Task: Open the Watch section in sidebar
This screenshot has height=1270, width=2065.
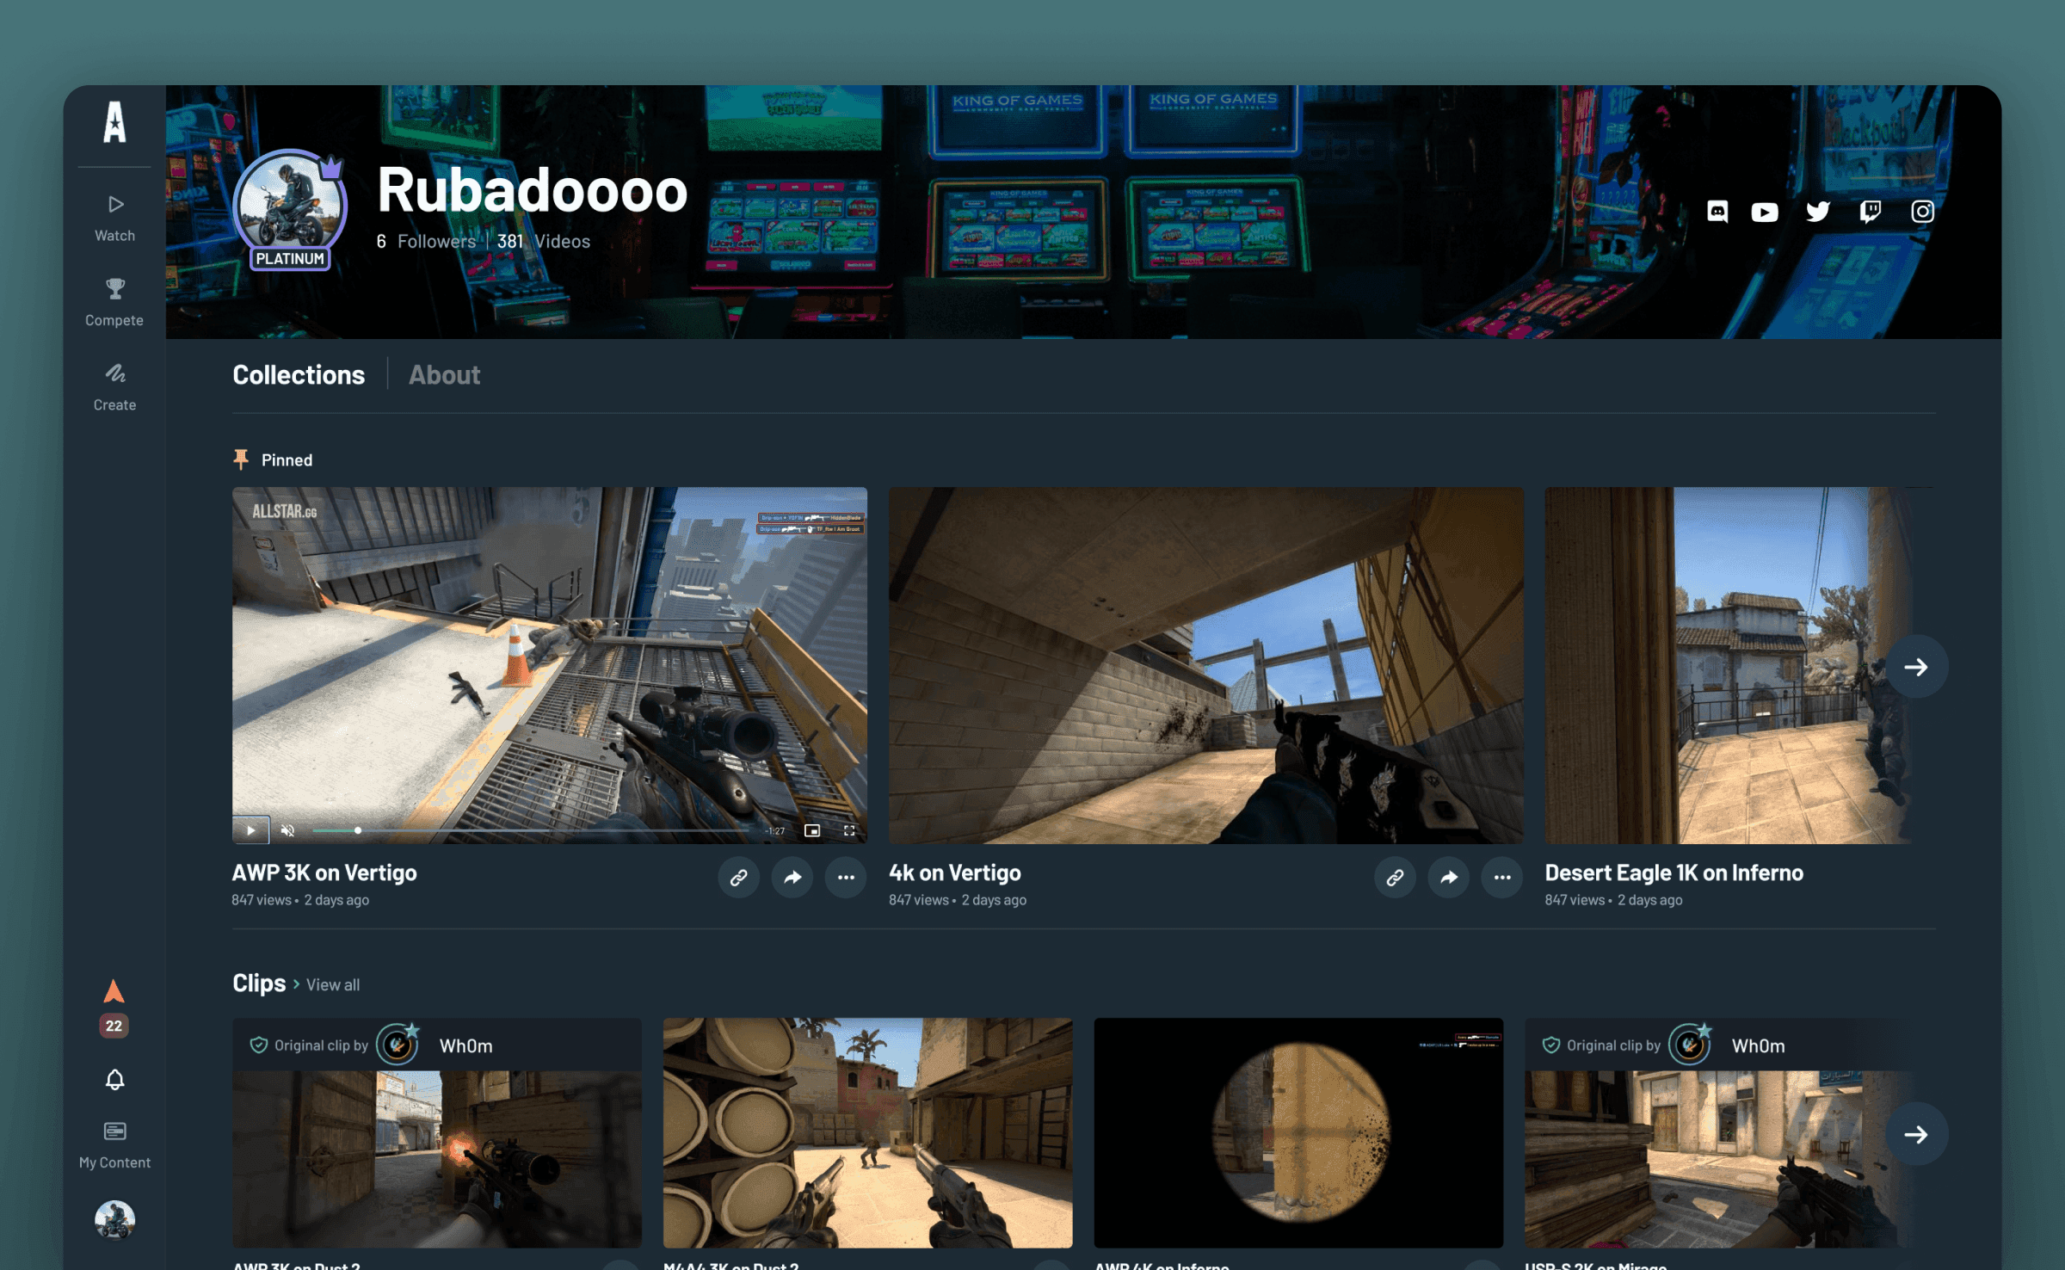Action: point(114,219)
